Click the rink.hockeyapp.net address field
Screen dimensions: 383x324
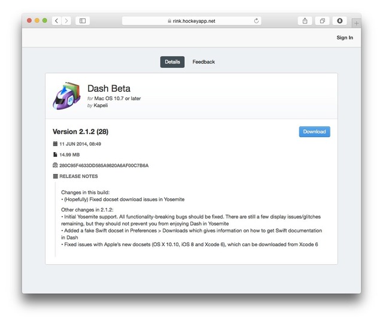point(191,21)
